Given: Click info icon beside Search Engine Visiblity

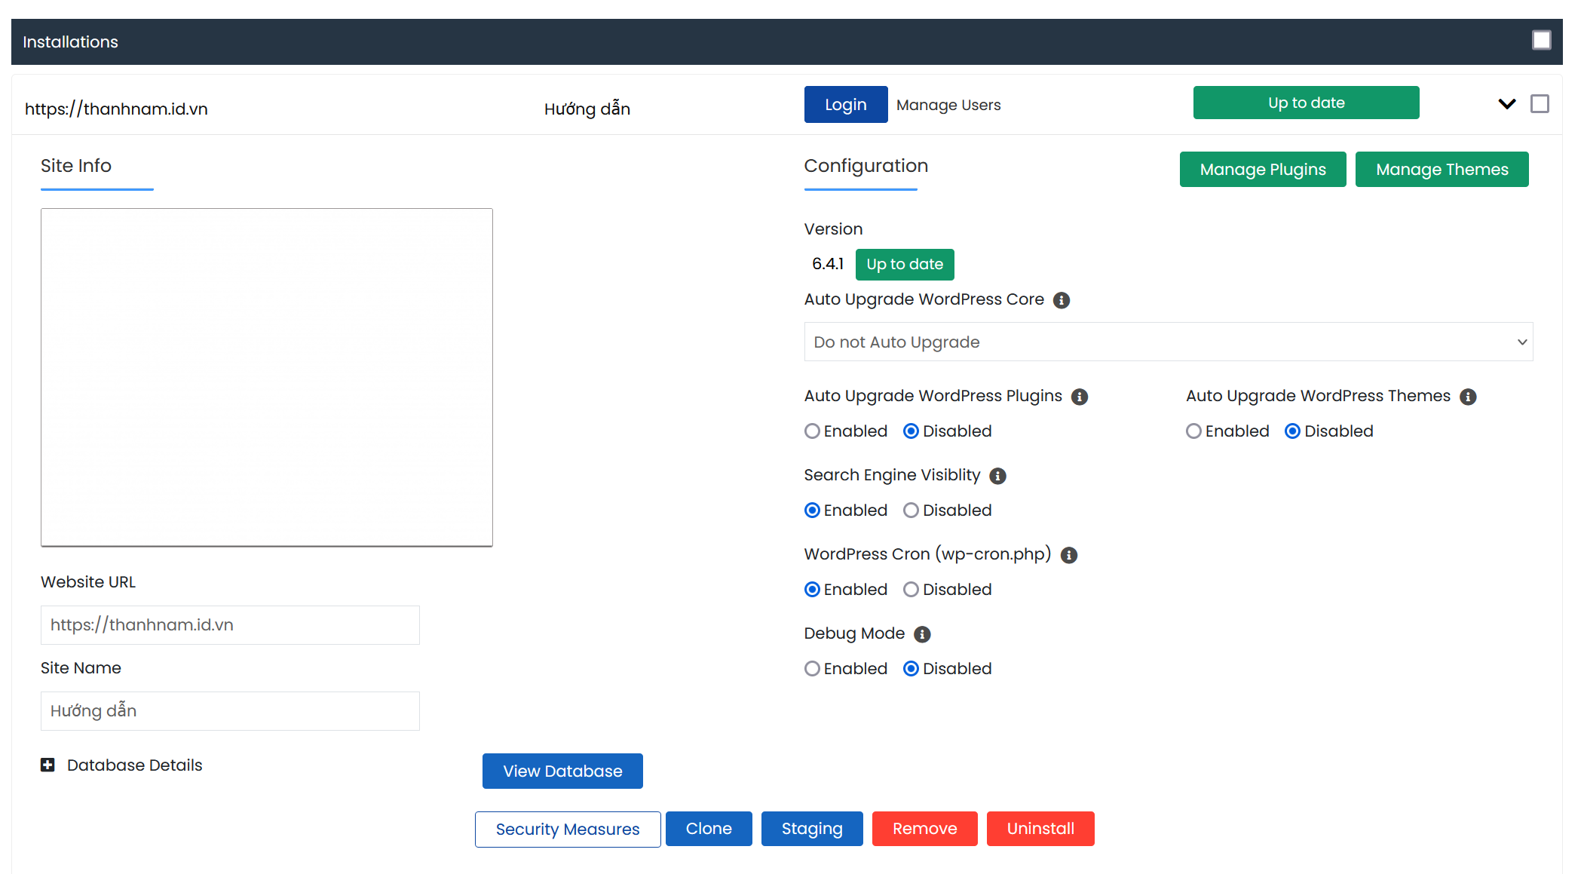Looking at the screenshot, I should 997,476.
